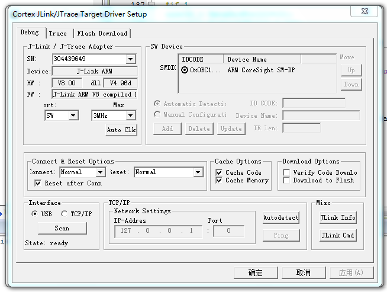Expand the SN serial number dropdown
Image resolution: width=387 pixels, height=292 pixels.
130,59
